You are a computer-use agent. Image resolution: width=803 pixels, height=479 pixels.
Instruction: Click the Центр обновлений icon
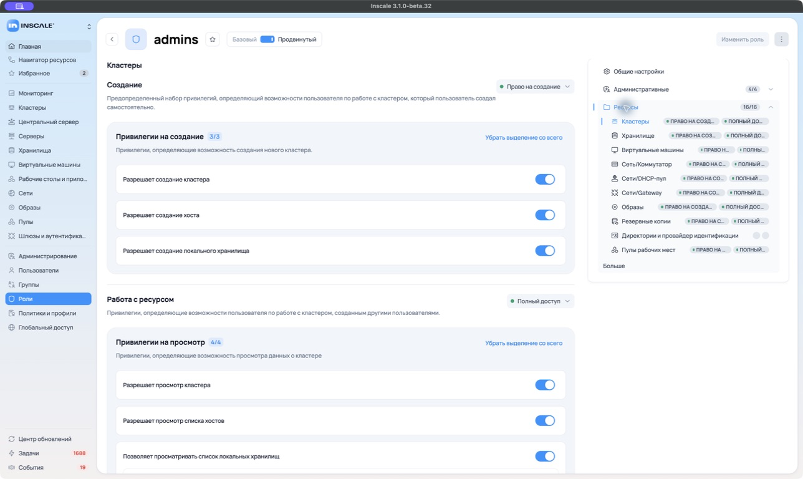point(12,439)
